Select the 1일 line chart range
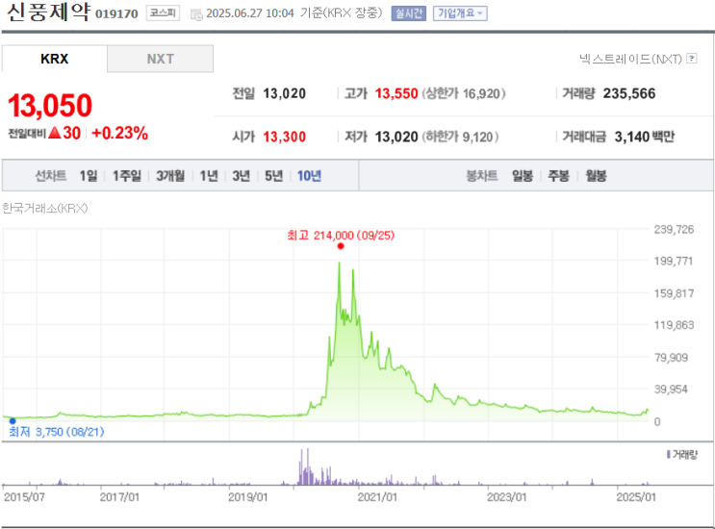Viewport: 715px width, 529px height. 89,175
